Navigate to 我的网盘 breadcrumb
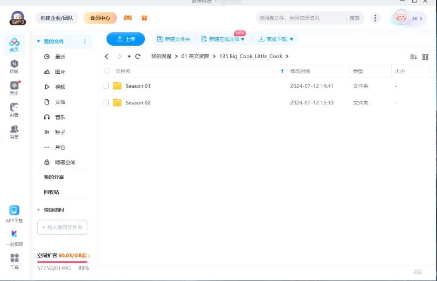 161,57
